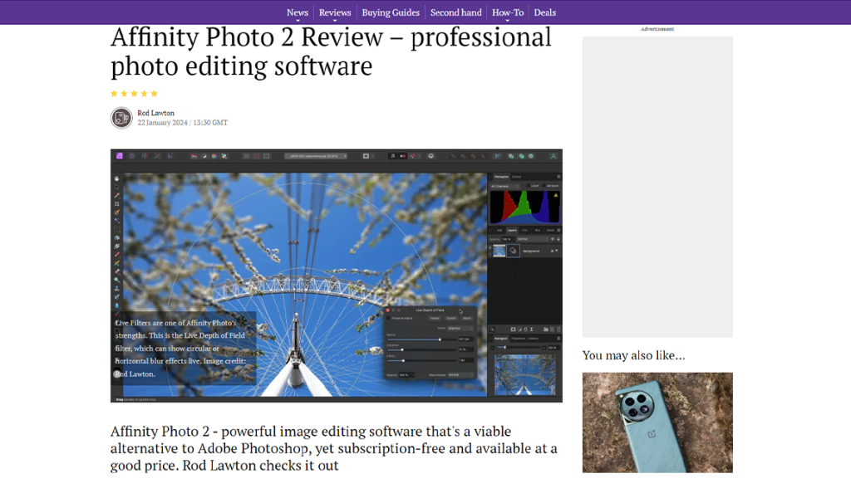Switch to the Navigator panel tab
The height and width of the screenshot is (498, 851).
point(501,338)
